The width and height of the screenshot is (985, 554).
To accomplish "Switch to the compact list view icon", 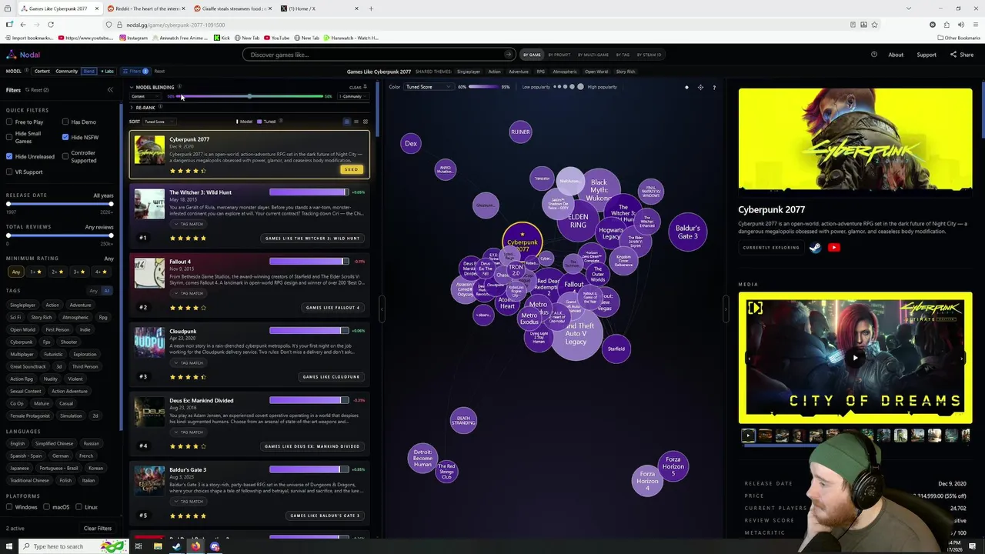I will (356, 122).
